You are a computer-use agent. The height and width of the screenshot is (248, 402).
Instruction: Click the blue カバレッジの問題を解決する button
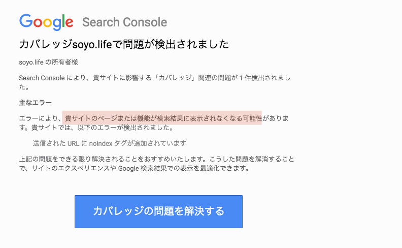tap(158, 211)
